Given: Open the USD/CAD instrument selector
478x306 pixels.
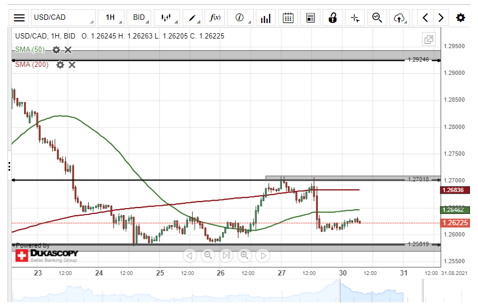Looking at the screenshot, I should coord(63,18).
